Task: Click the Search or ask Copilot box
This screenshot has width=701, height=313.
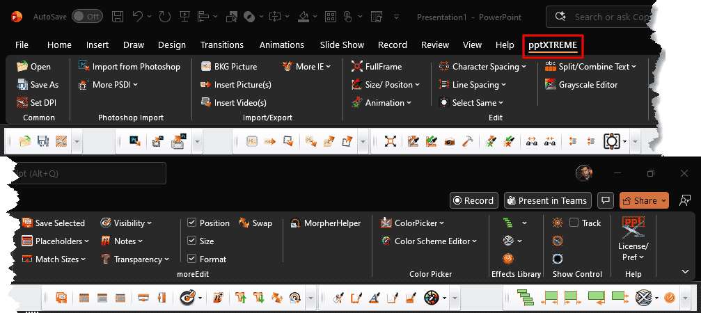Action: click(599, 17)
